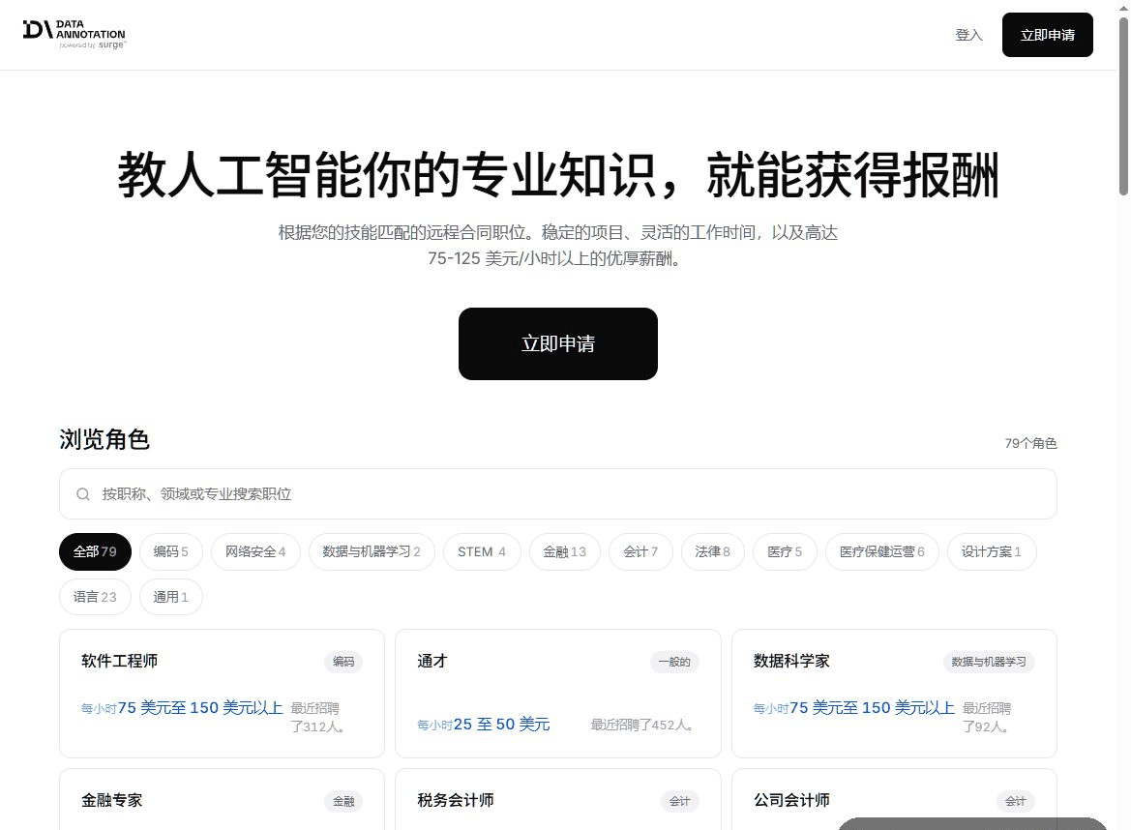Screen dimensions: 1131x830
Task: Click 数据与机器学习 tag on 数据科学家 card
Action: click(x=989, y=662)
